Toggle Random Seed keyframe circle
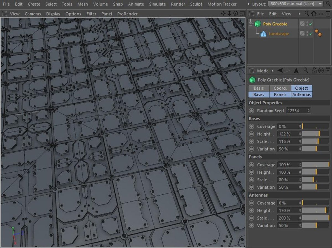The image size is (332, 248). (x=251, y=110)
